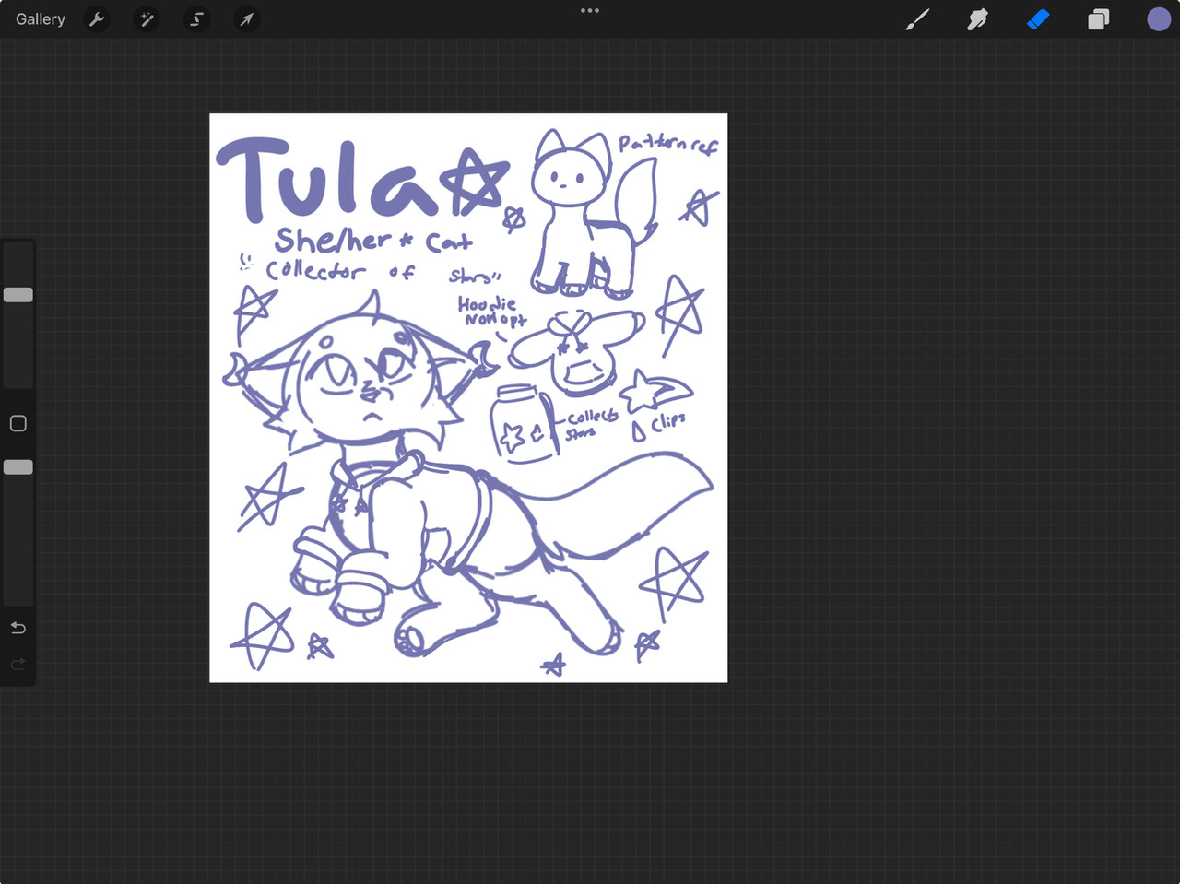This screenshot has width=1180, height=884.
Task: Tap the square modify button on sidebar
Action: [18, 423]
